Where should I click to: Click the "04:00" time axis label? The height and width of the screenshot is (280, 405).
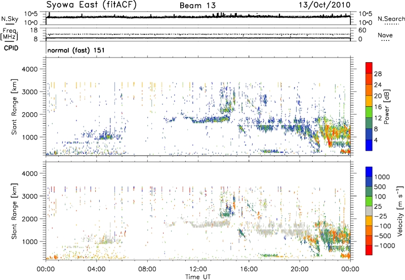tap(96, 269)
